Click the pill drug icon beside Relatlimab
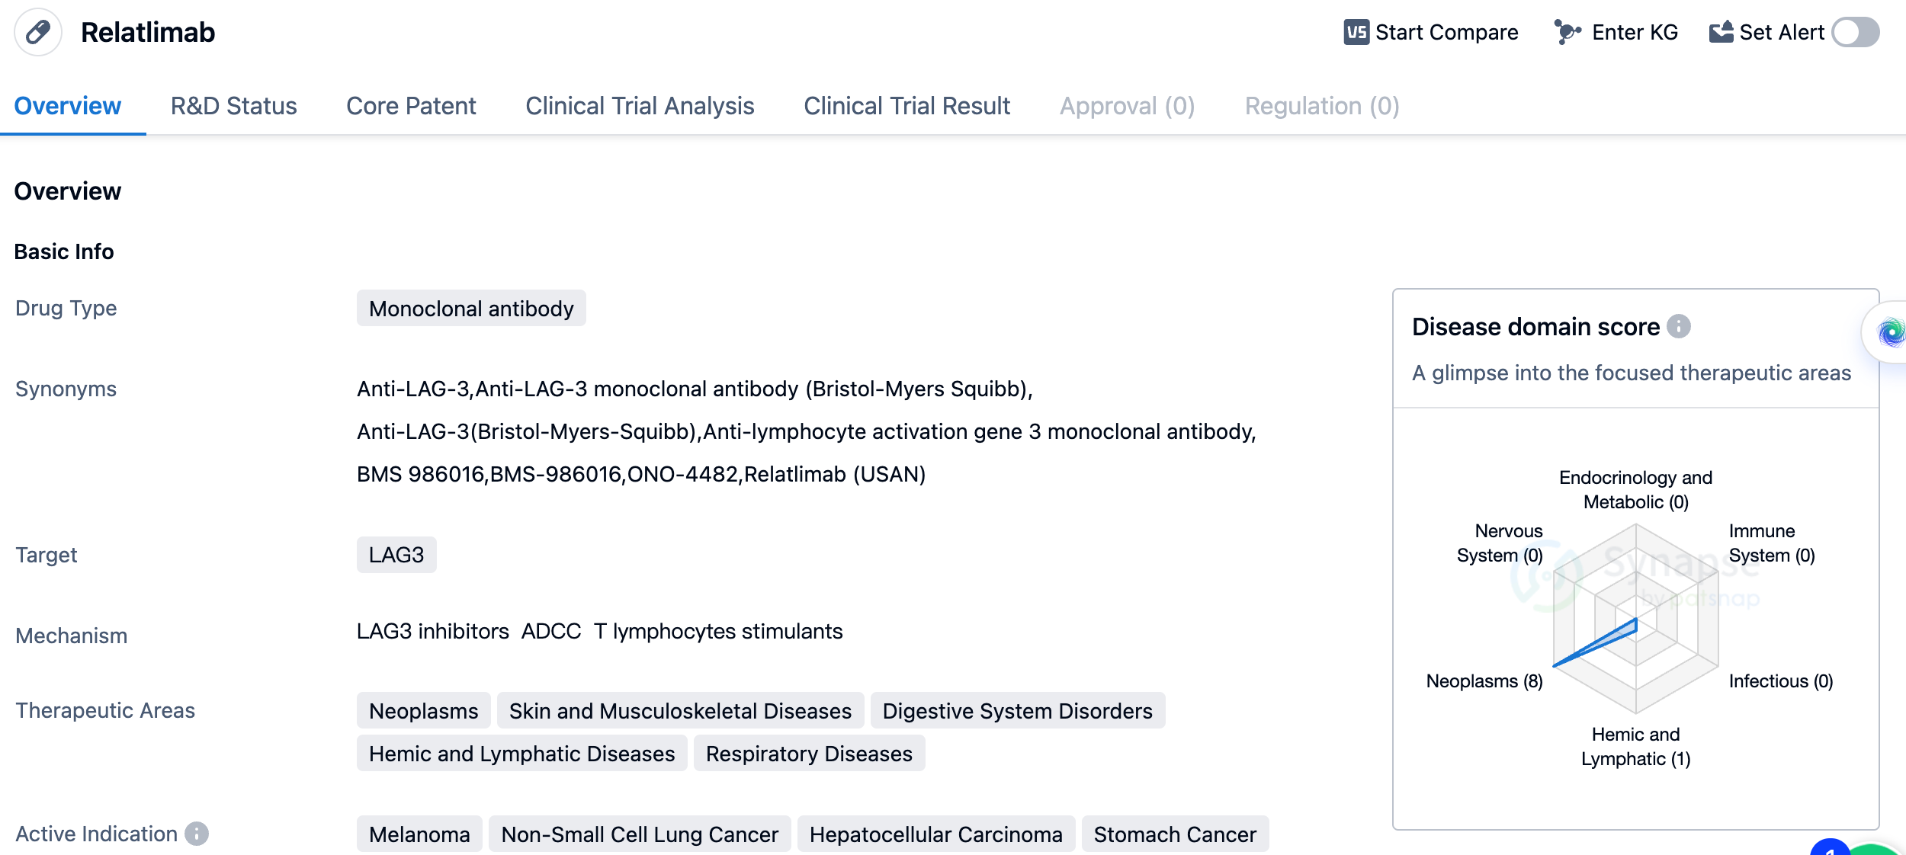This screenshot has width=1906, height=855. (38, 32)
